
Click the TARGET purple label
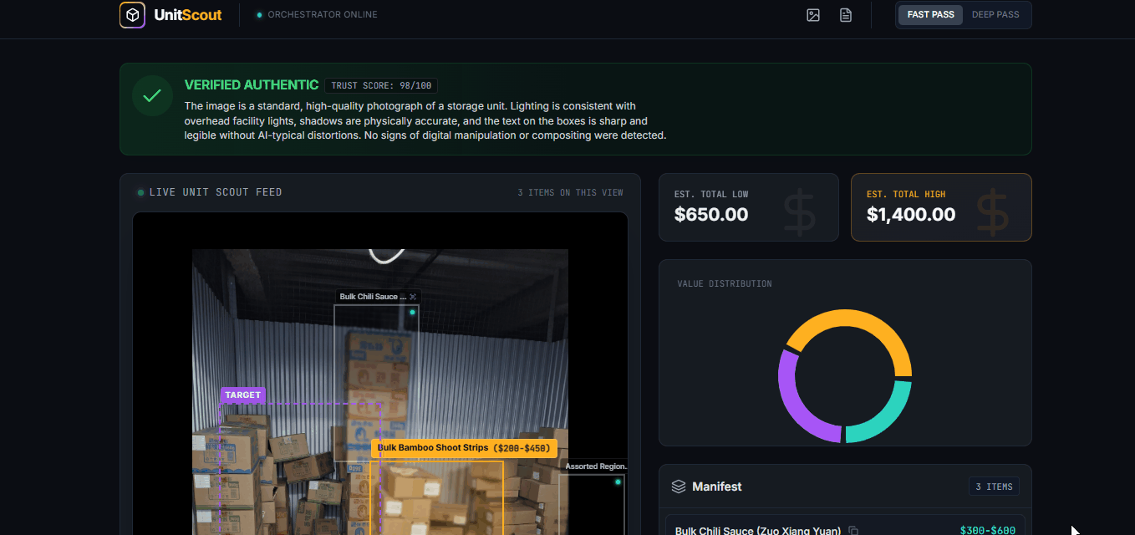[242, 395]
